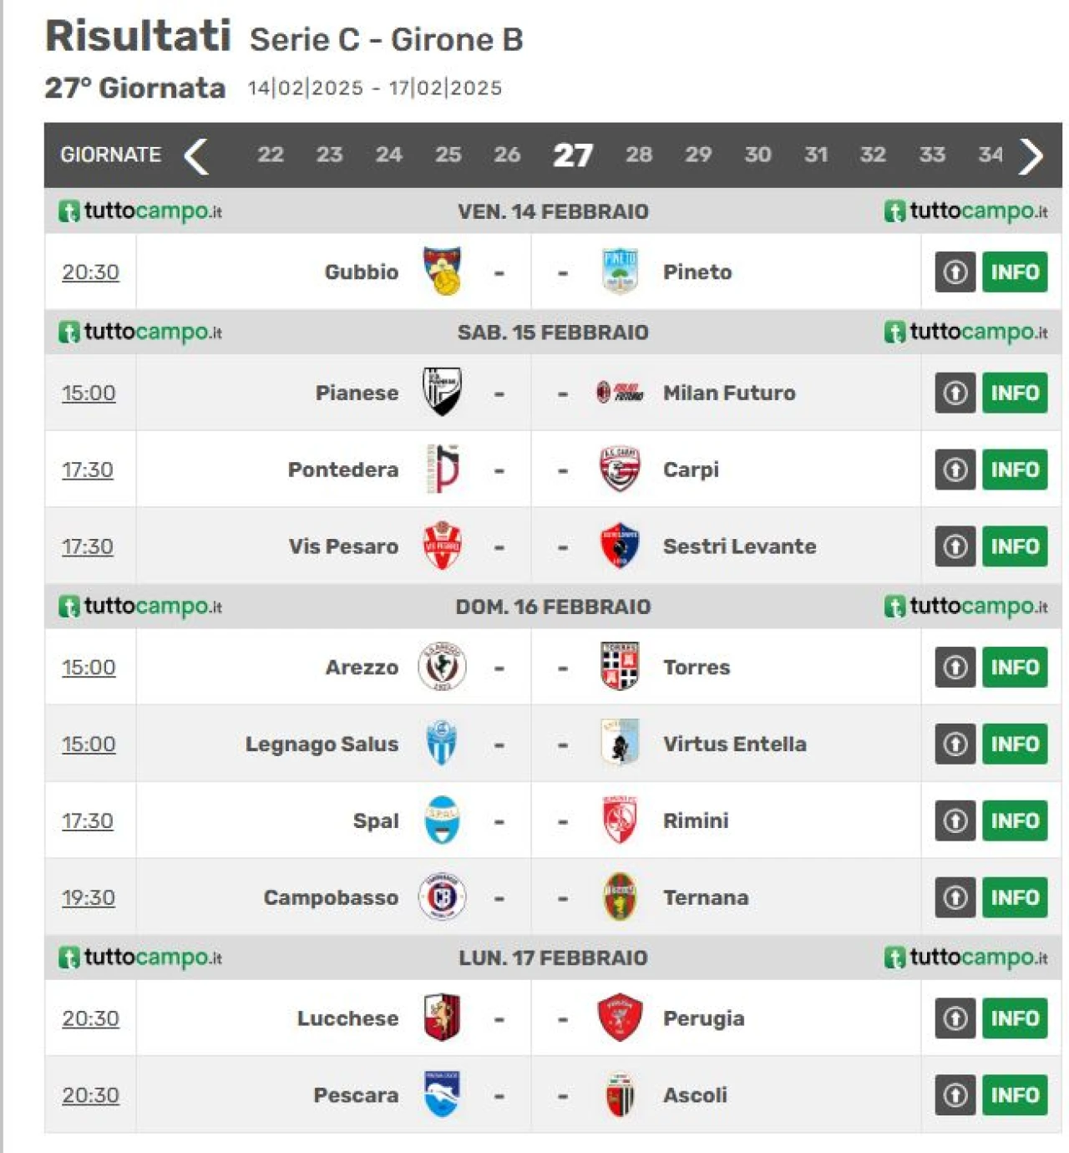Click the Pescara dolphin badge
Image resolution: width=1069 pixels, height=1153 pixels.
tap(442, 1094)
